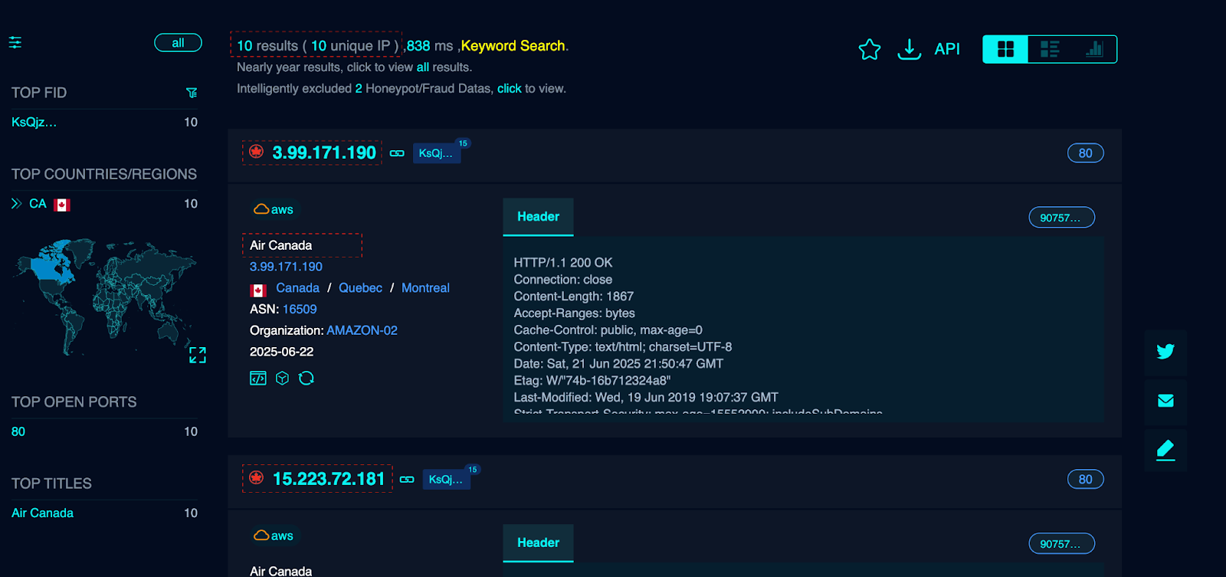The width and height of the screenshot is (1226, 577).
Task: Click the Canada flag beside CA
Action: click(x=62, y=205)
